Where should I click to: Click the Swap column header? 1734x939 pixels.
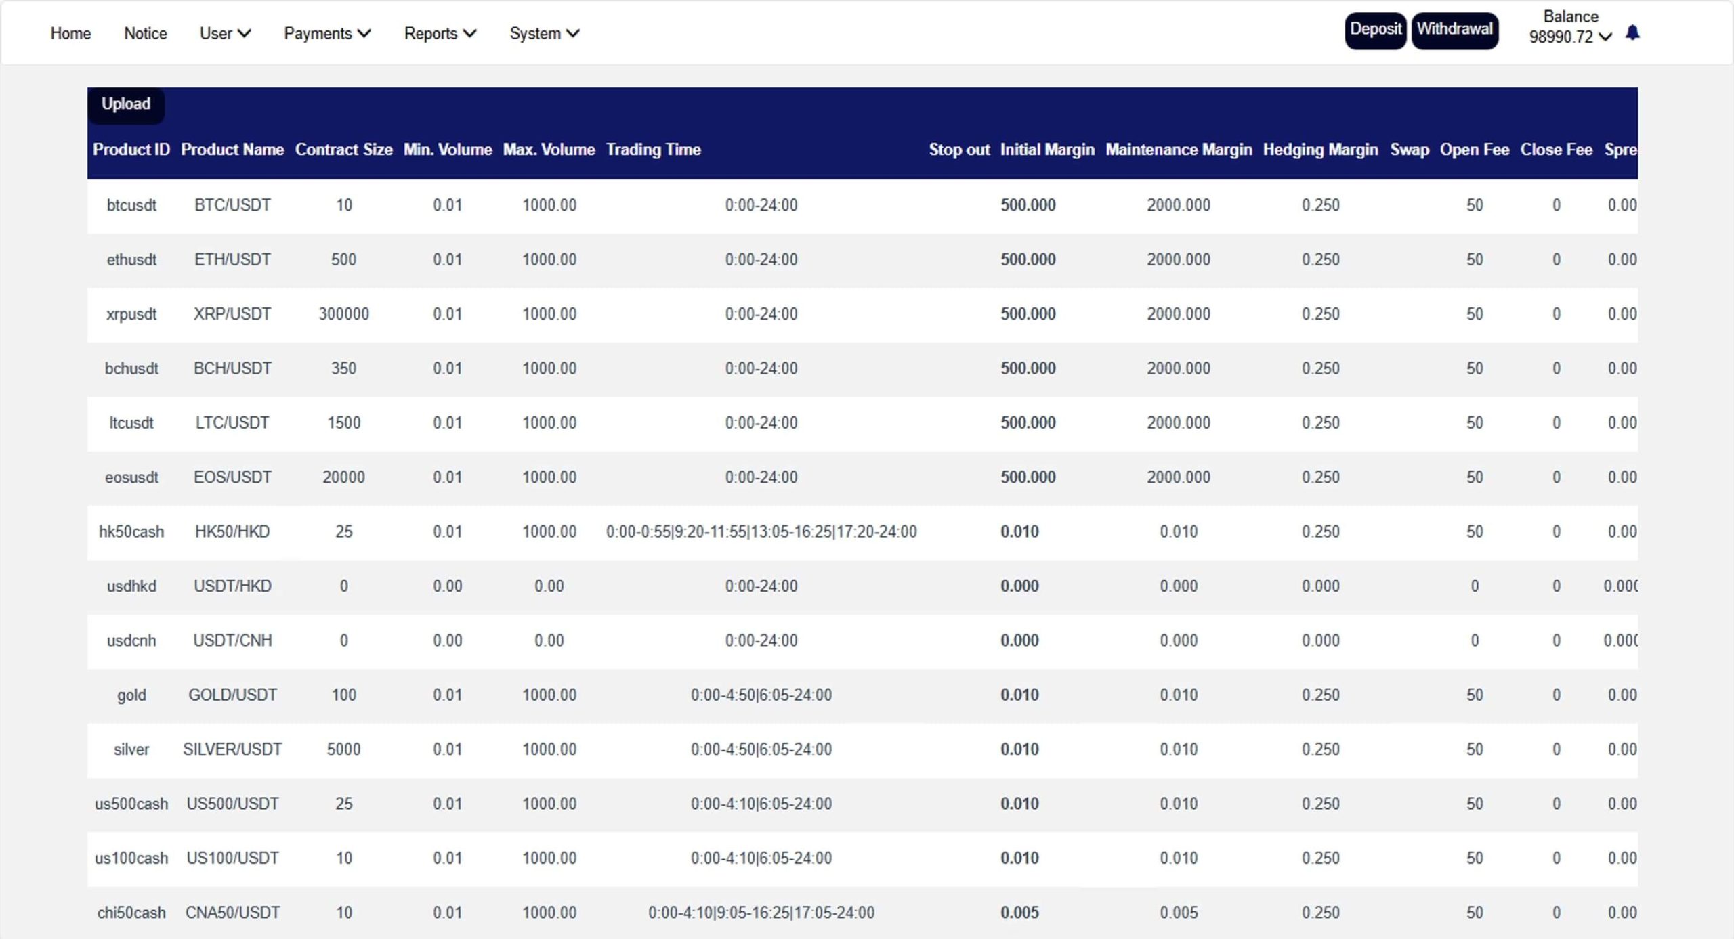coord(1409,150)
